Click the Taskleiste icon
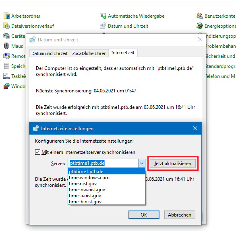Viewport: 236px width, 231px height. (x=6, y=76)
